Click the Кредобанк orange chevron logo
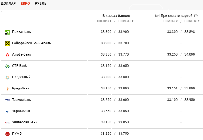Viewport: 203px width, 140px height. point(7,89)
